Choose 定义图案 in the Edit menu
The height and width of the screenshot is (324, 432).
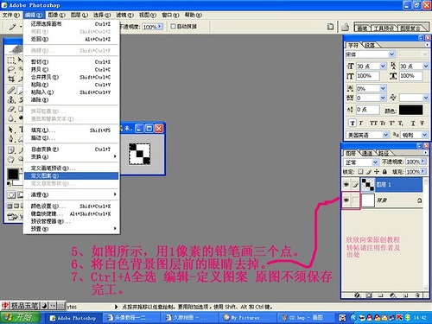[x=71, y=175]
